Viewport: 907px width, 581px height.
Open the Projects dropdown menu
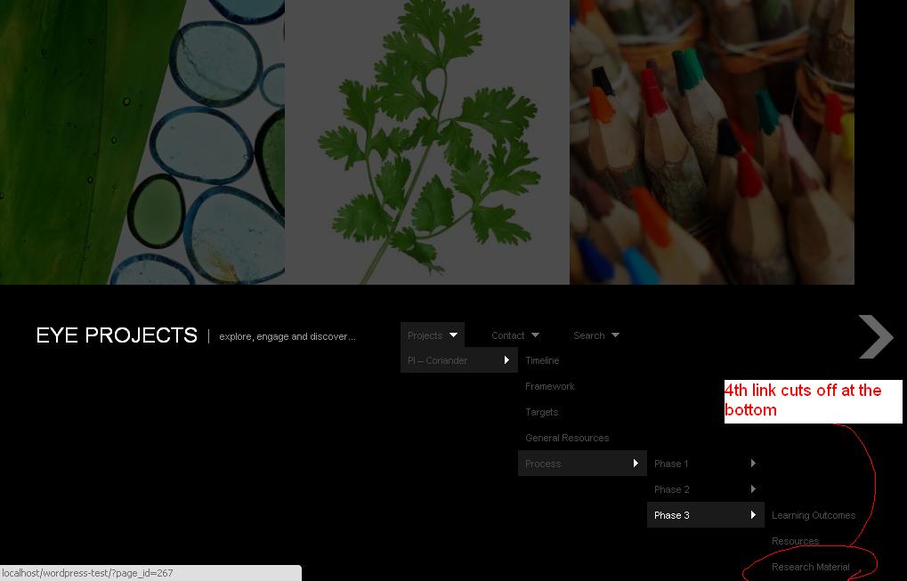(x=432, y=335)
